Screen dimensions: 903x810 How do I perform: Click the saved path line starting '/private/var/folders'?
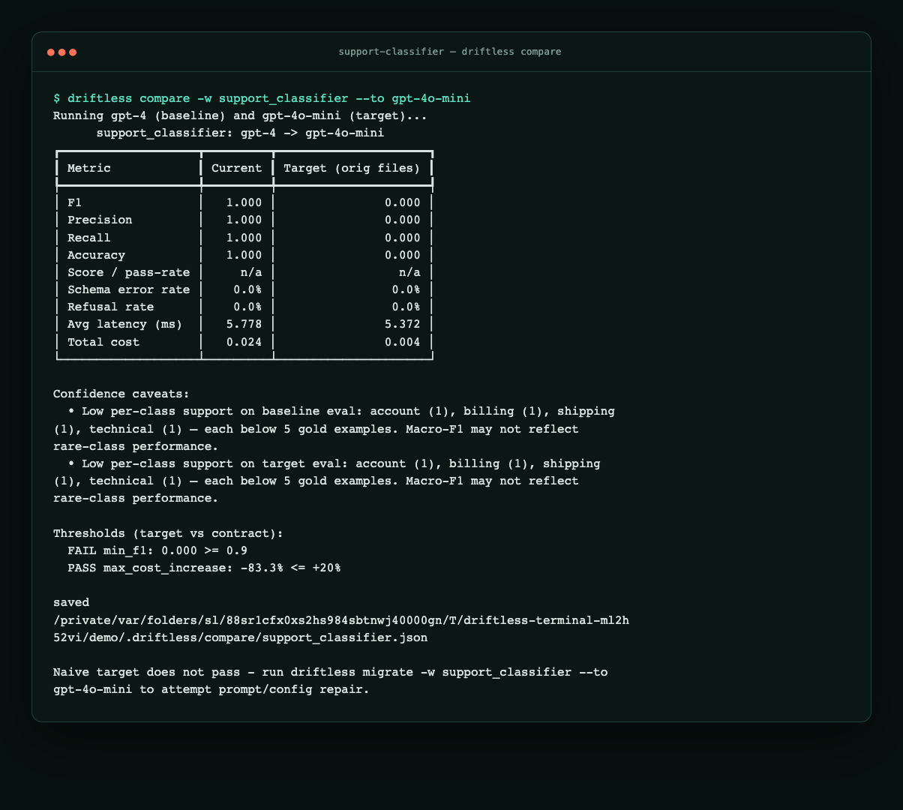[x=341, y=620]
